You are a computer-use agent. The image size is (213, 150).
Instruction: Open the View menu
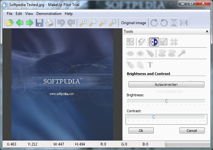pos(29,14)
